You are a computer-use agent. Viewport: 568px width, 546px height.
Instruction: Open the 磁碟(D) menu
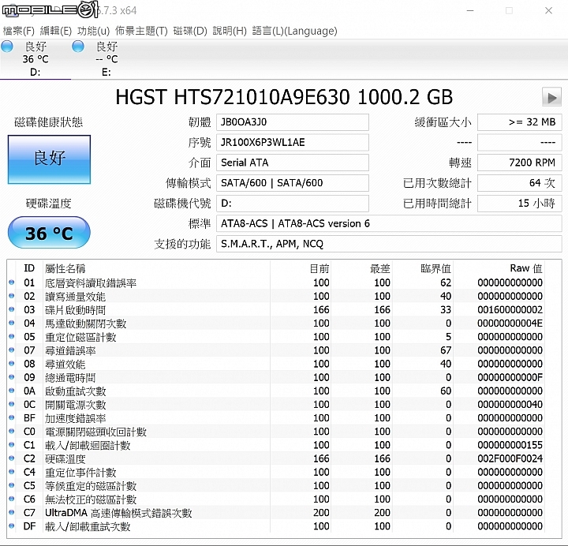[190, 31]
